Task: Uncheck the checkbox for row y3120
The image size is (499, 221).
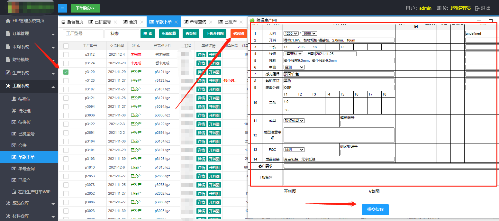Action: [66, 72]
